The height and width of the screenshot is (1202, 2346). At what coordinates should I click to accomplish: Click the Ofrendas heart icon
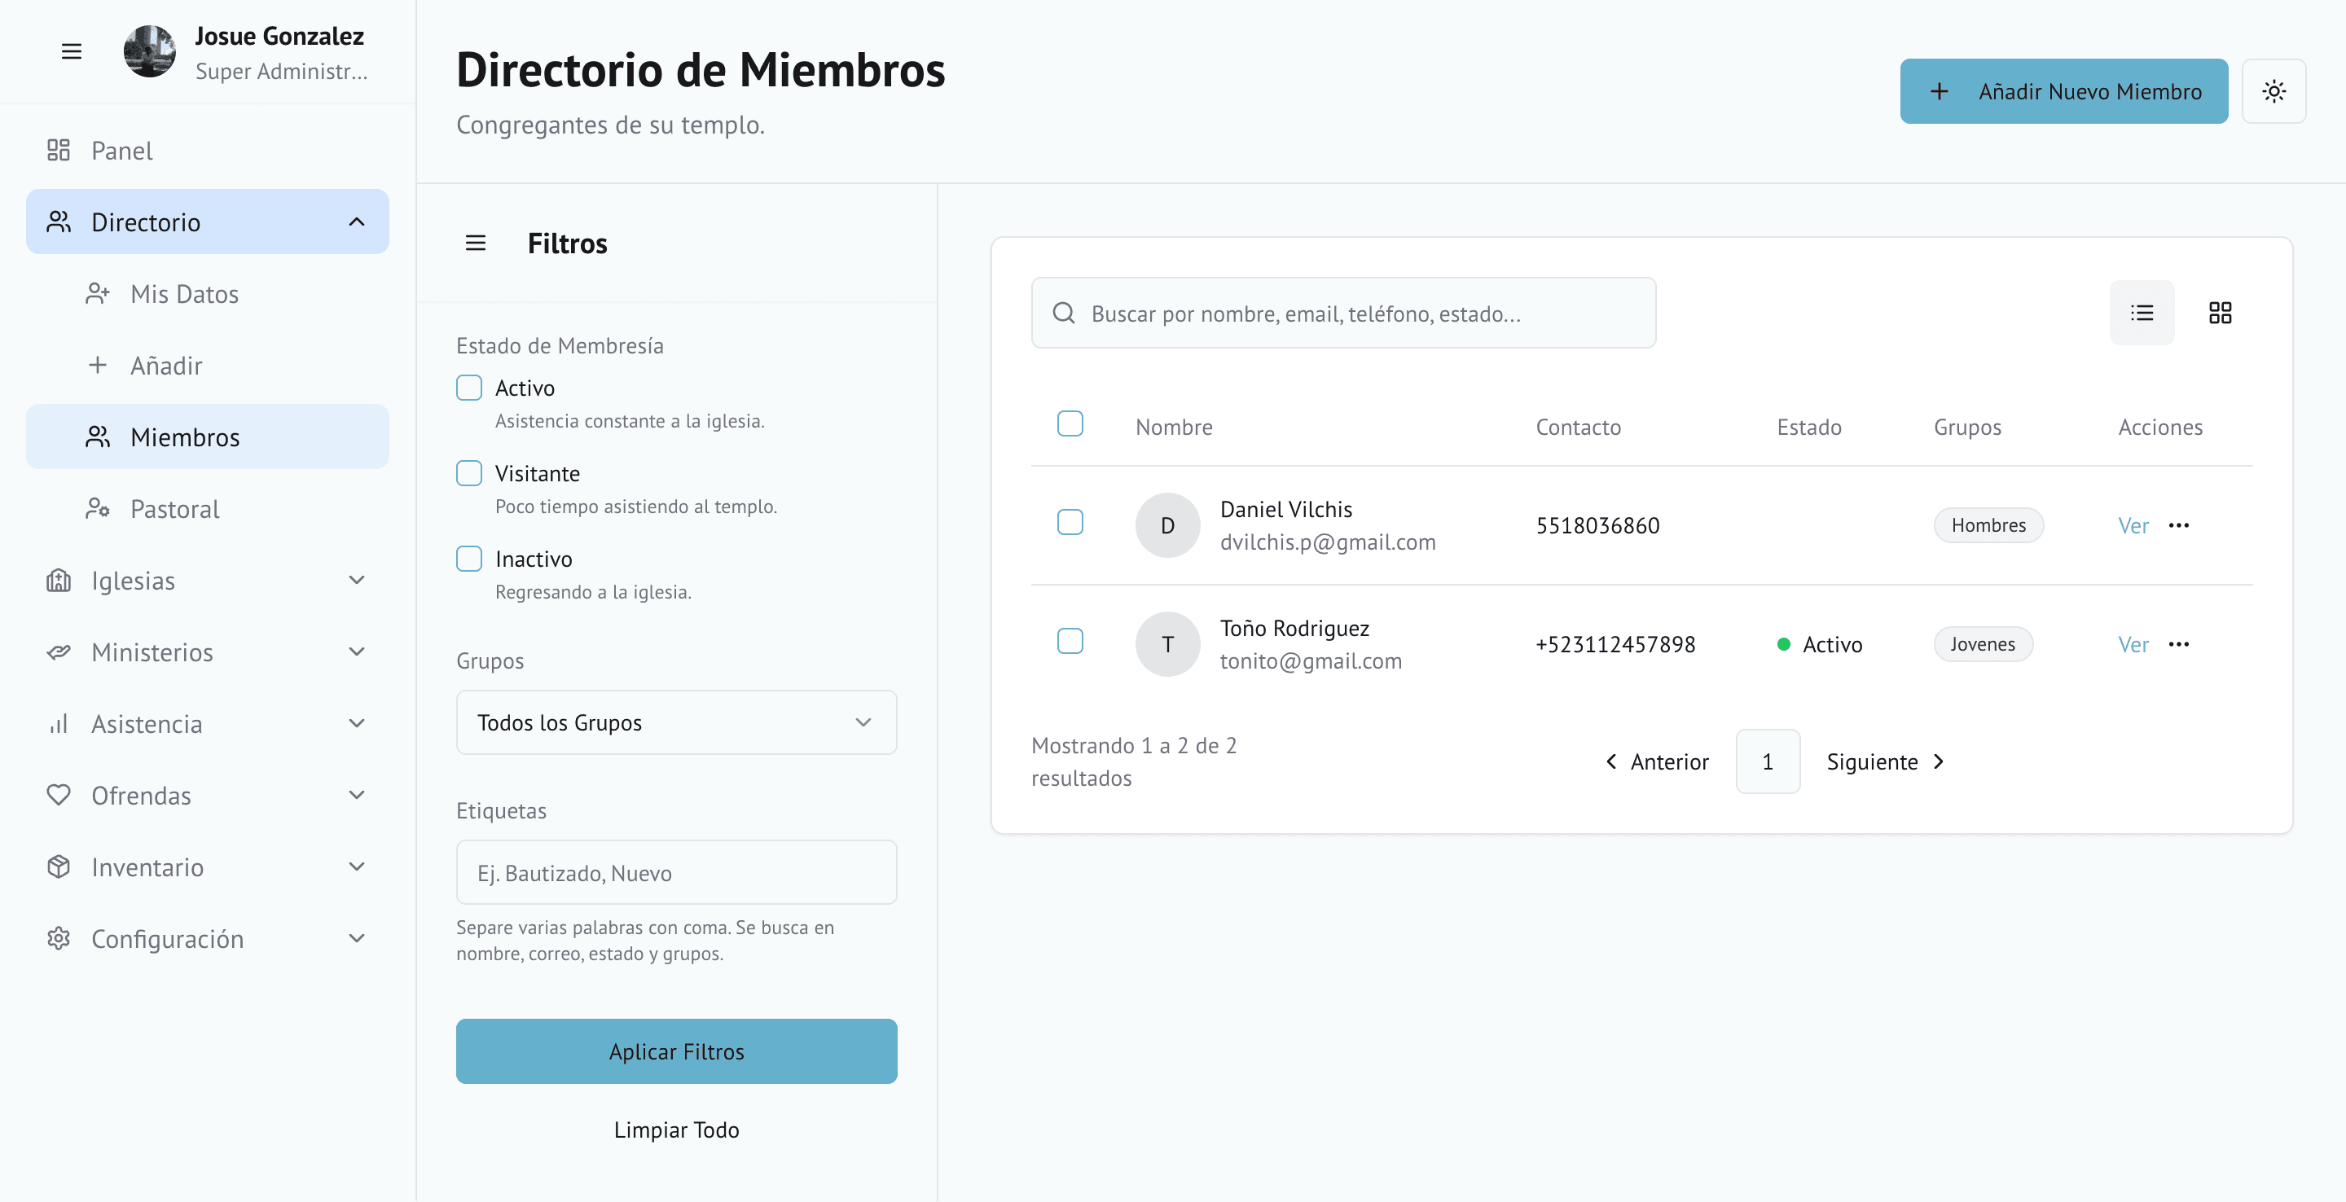59,796
